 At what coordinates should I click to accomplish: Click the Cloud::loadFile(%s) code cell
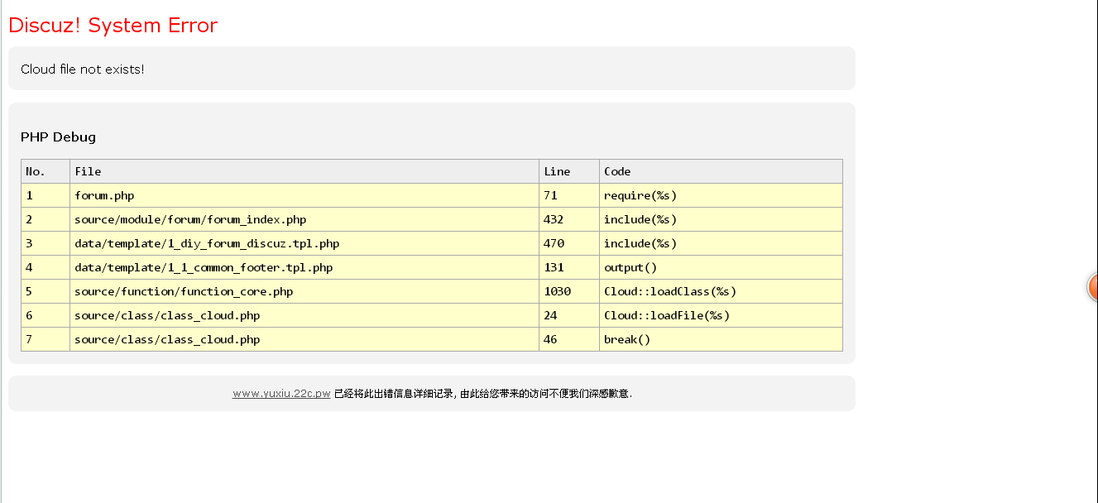point(721,315)
